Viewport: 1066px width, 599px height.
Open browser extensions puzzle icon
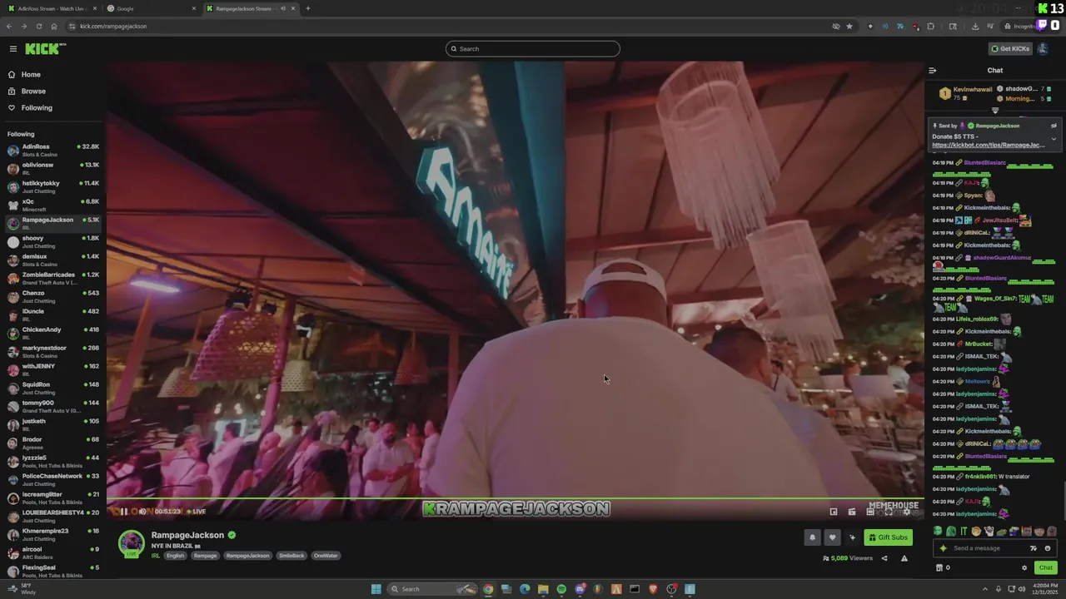click(x=930, y=27)
